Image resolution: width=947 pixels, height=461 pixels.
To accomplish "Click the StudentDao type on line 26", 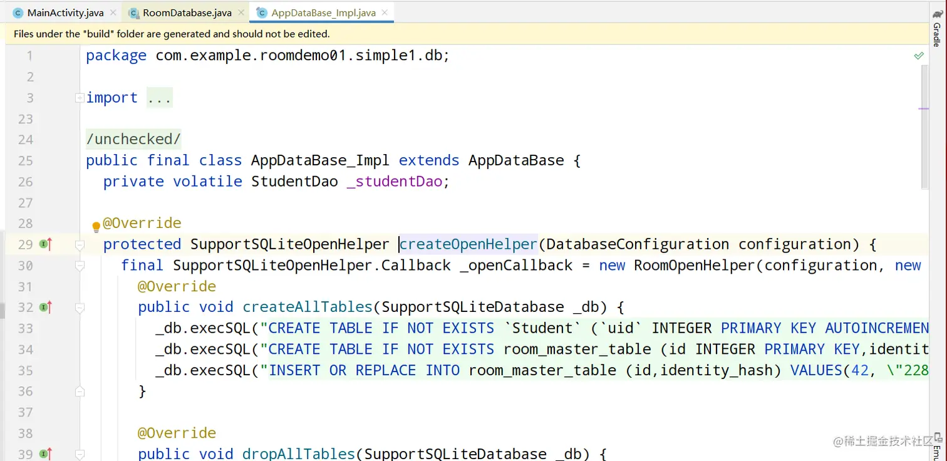I will click(294, 182).
